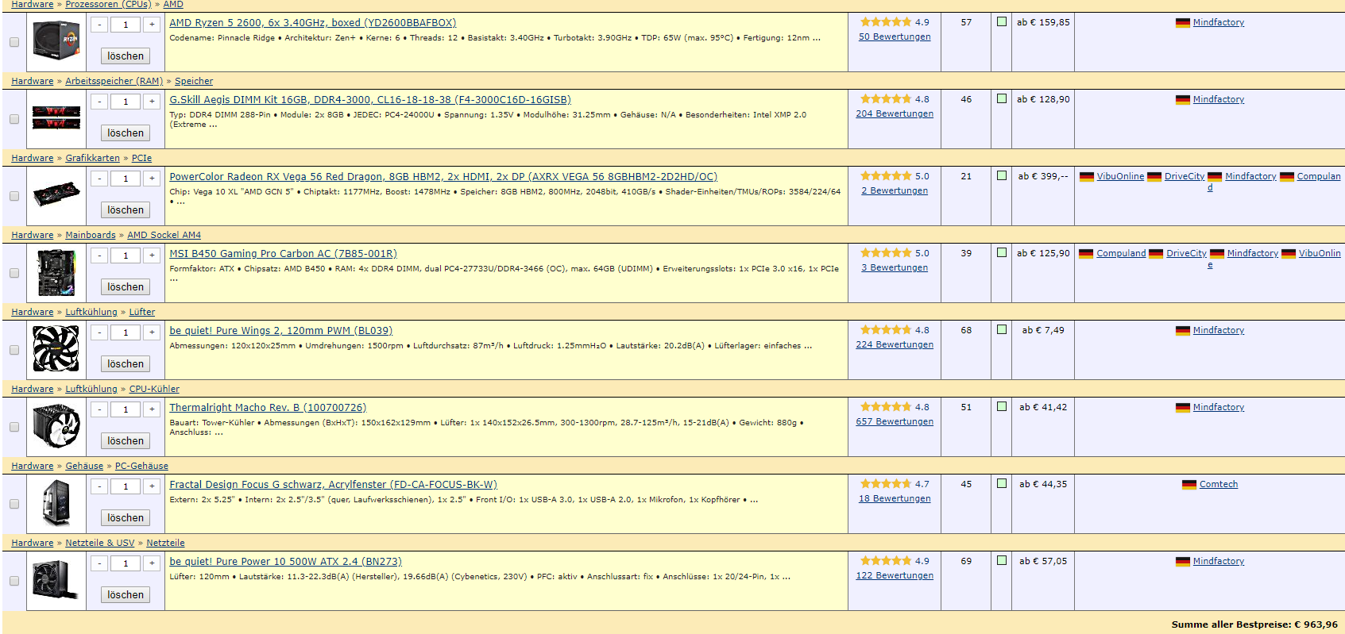Viewport: 1345px width, 634px height.
Task: Open G.Skill Aegis DIMM Kit 16GB link
Action: 370,100
